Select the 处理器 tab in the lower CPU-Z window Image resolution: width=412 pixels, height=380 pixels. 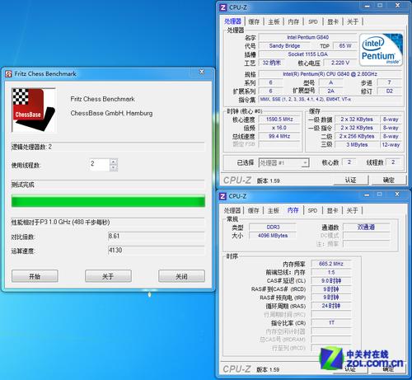pyautogui.click(x=232, y=210)
